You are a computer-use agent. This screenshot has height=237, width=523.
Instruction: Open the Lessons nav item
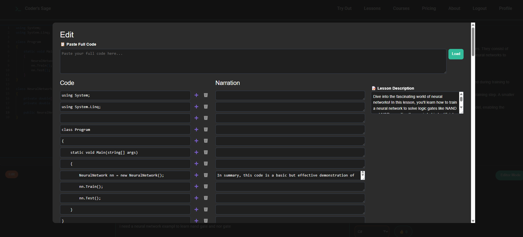tap(372, 9)
